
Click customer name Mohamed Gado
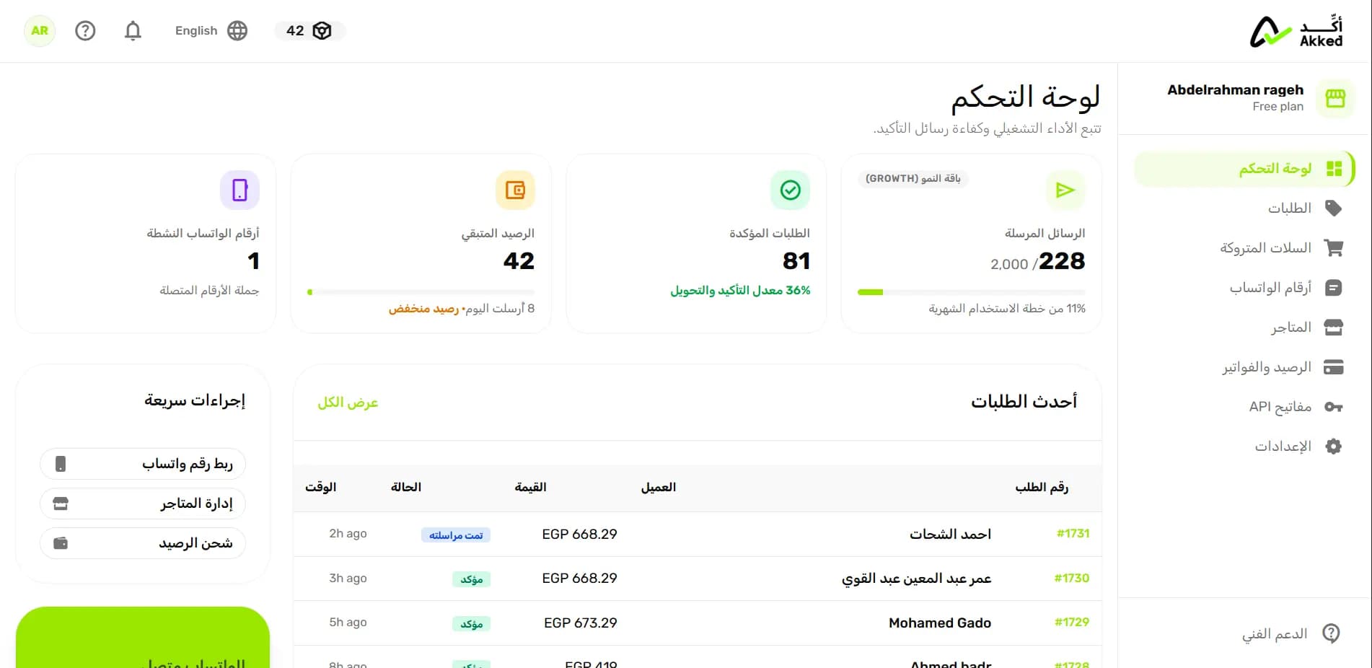(940, 623)
